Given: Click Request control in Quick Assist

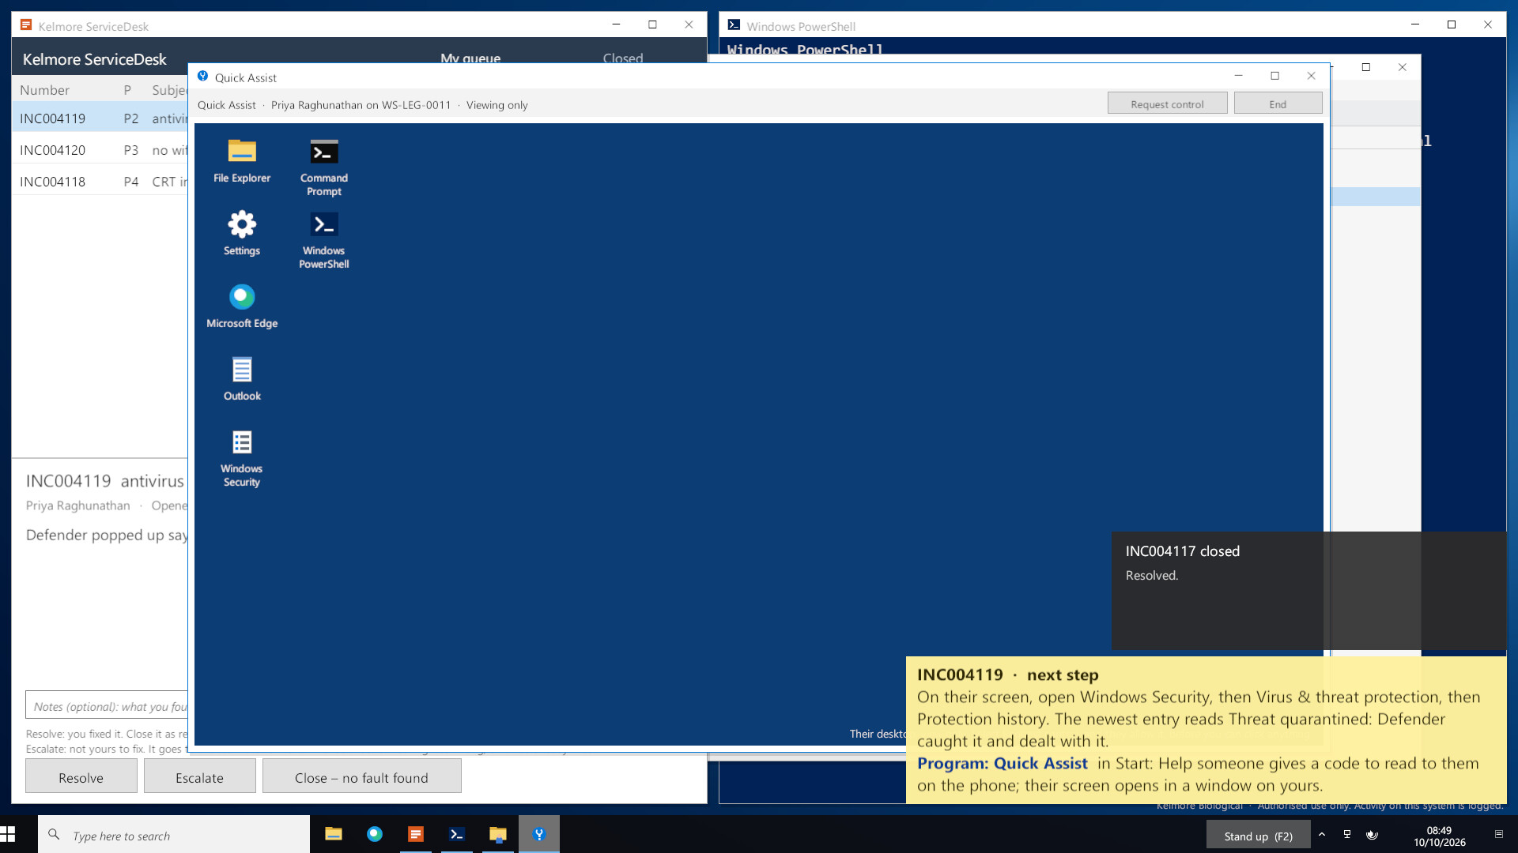Looking at the screenshot, I should pyautogui.click(x=1167, y=103).
